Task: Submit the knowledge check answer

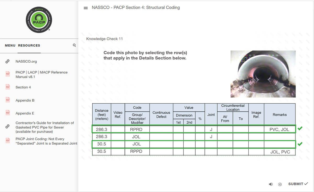Action: (298, 184)
